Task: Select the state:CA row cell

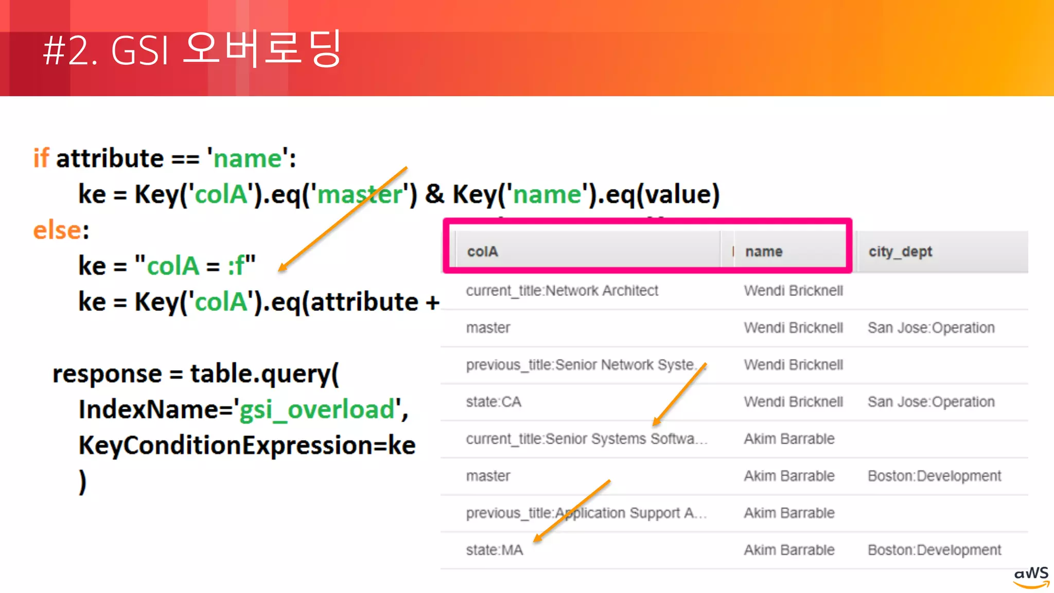Action: point(494,402)
